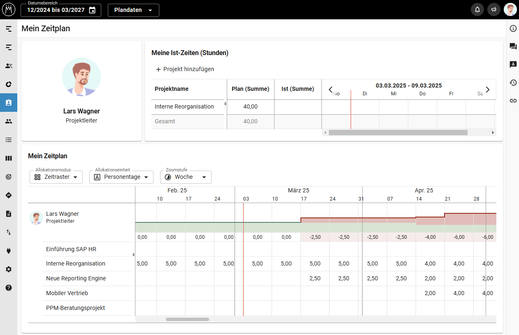
Task: Open the diamond directions icon in the sidebar
Action: click(x=9, y=195)
